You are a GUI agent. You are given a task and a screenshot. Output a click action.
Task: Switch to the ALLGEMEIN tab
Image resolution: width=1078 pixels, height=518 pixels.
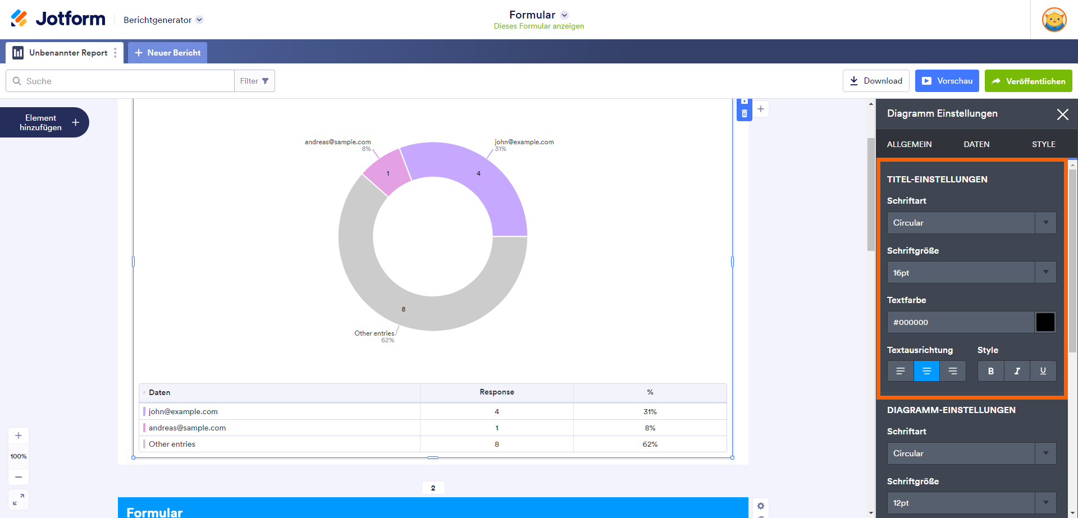(909, 144)
